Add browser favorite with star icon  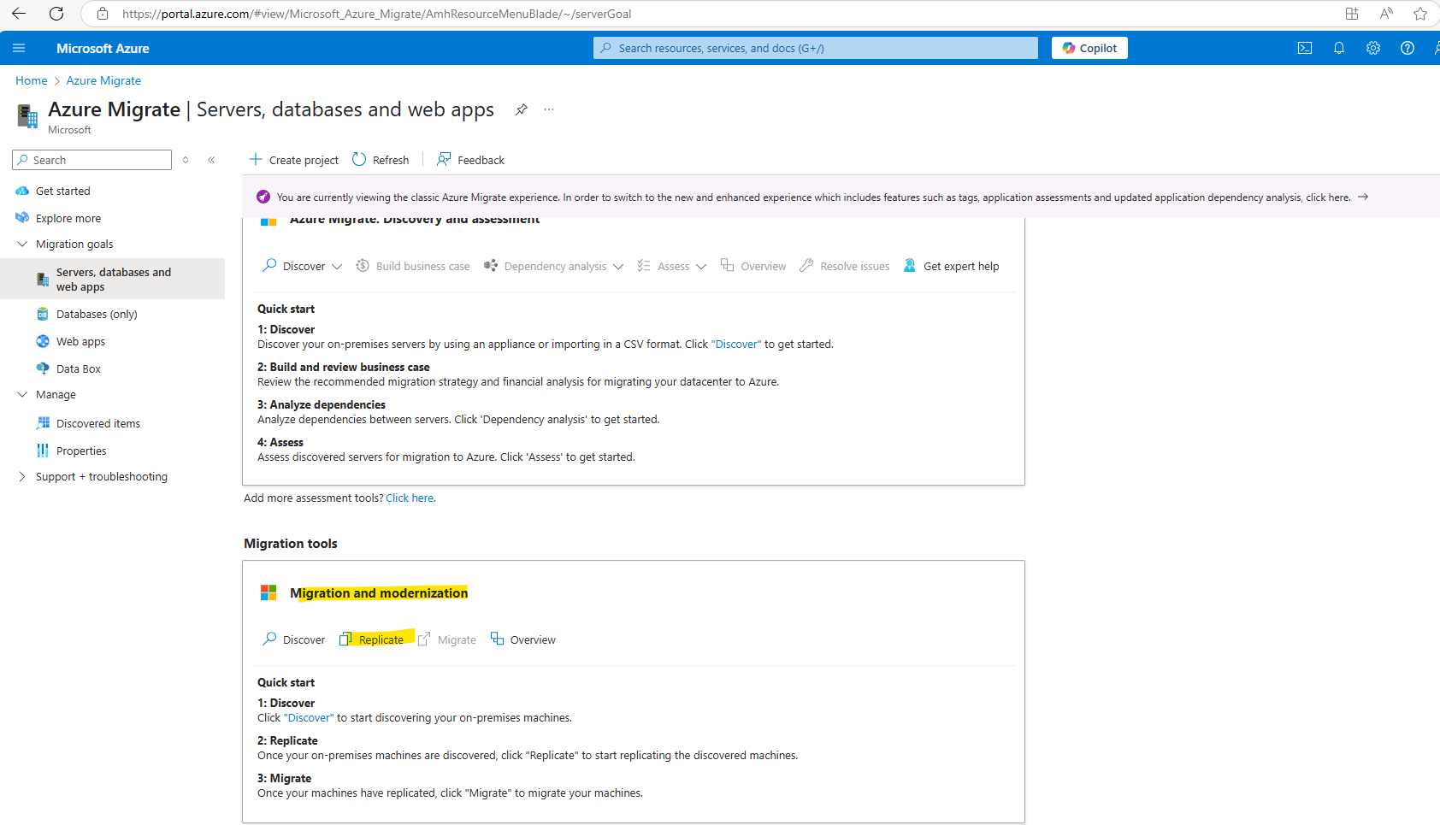1420,14
